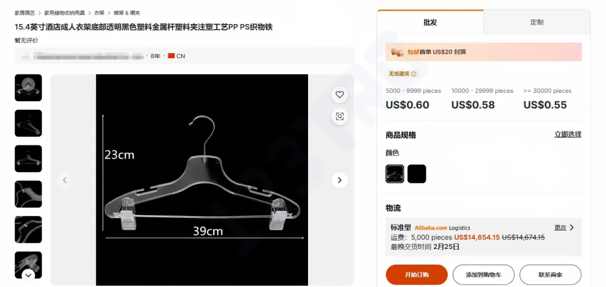Select the second hanger thumbnail image
Viewport: 606px width, 287px height.
tap(28, 123)
